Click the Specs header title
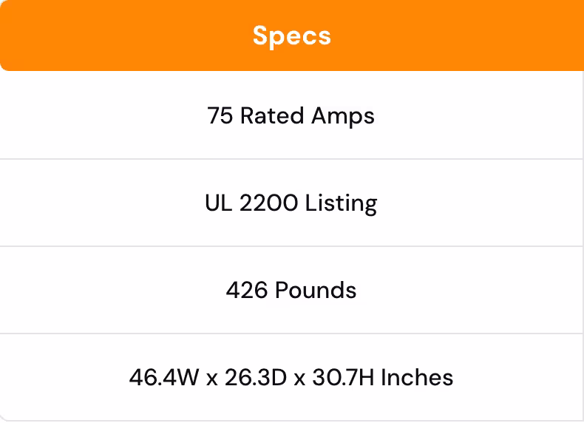This screenshot has width=584, height=423. pyautogui.click(x=291, y=35)
